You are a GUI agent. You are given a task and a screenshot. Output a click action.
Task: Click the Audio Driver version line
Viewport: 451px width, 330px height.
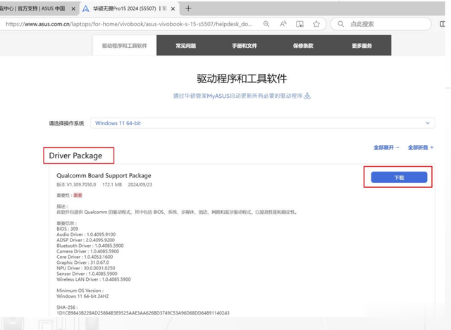click(86, 234)
